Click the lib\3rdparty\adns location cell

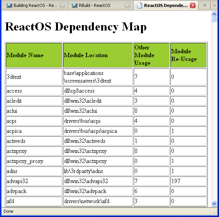[x=98, y=171]
